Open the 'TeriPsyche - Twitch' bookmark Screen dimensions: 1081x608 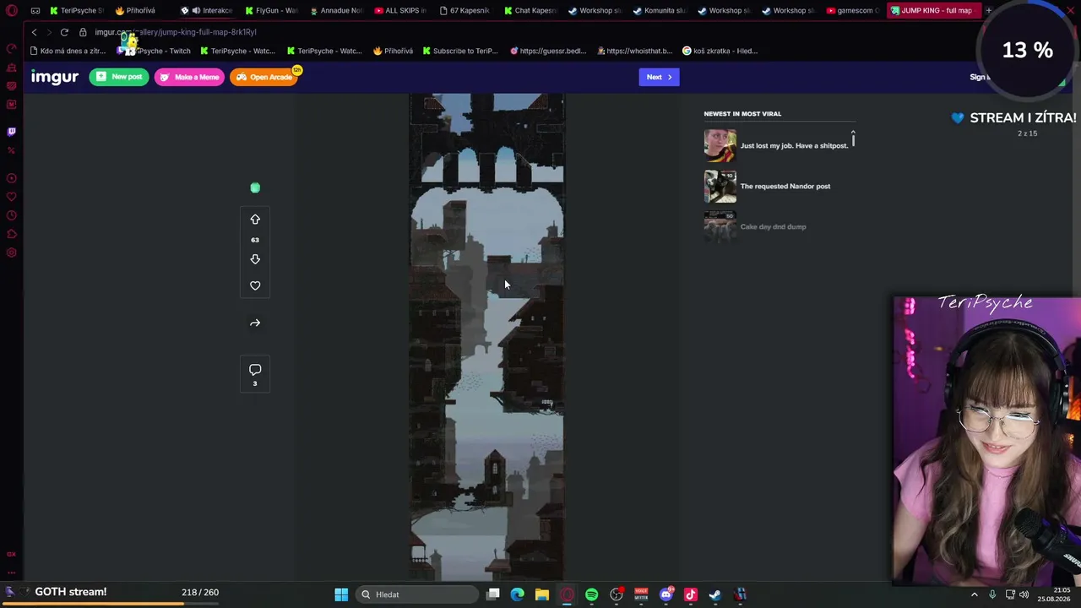(155, 51)
